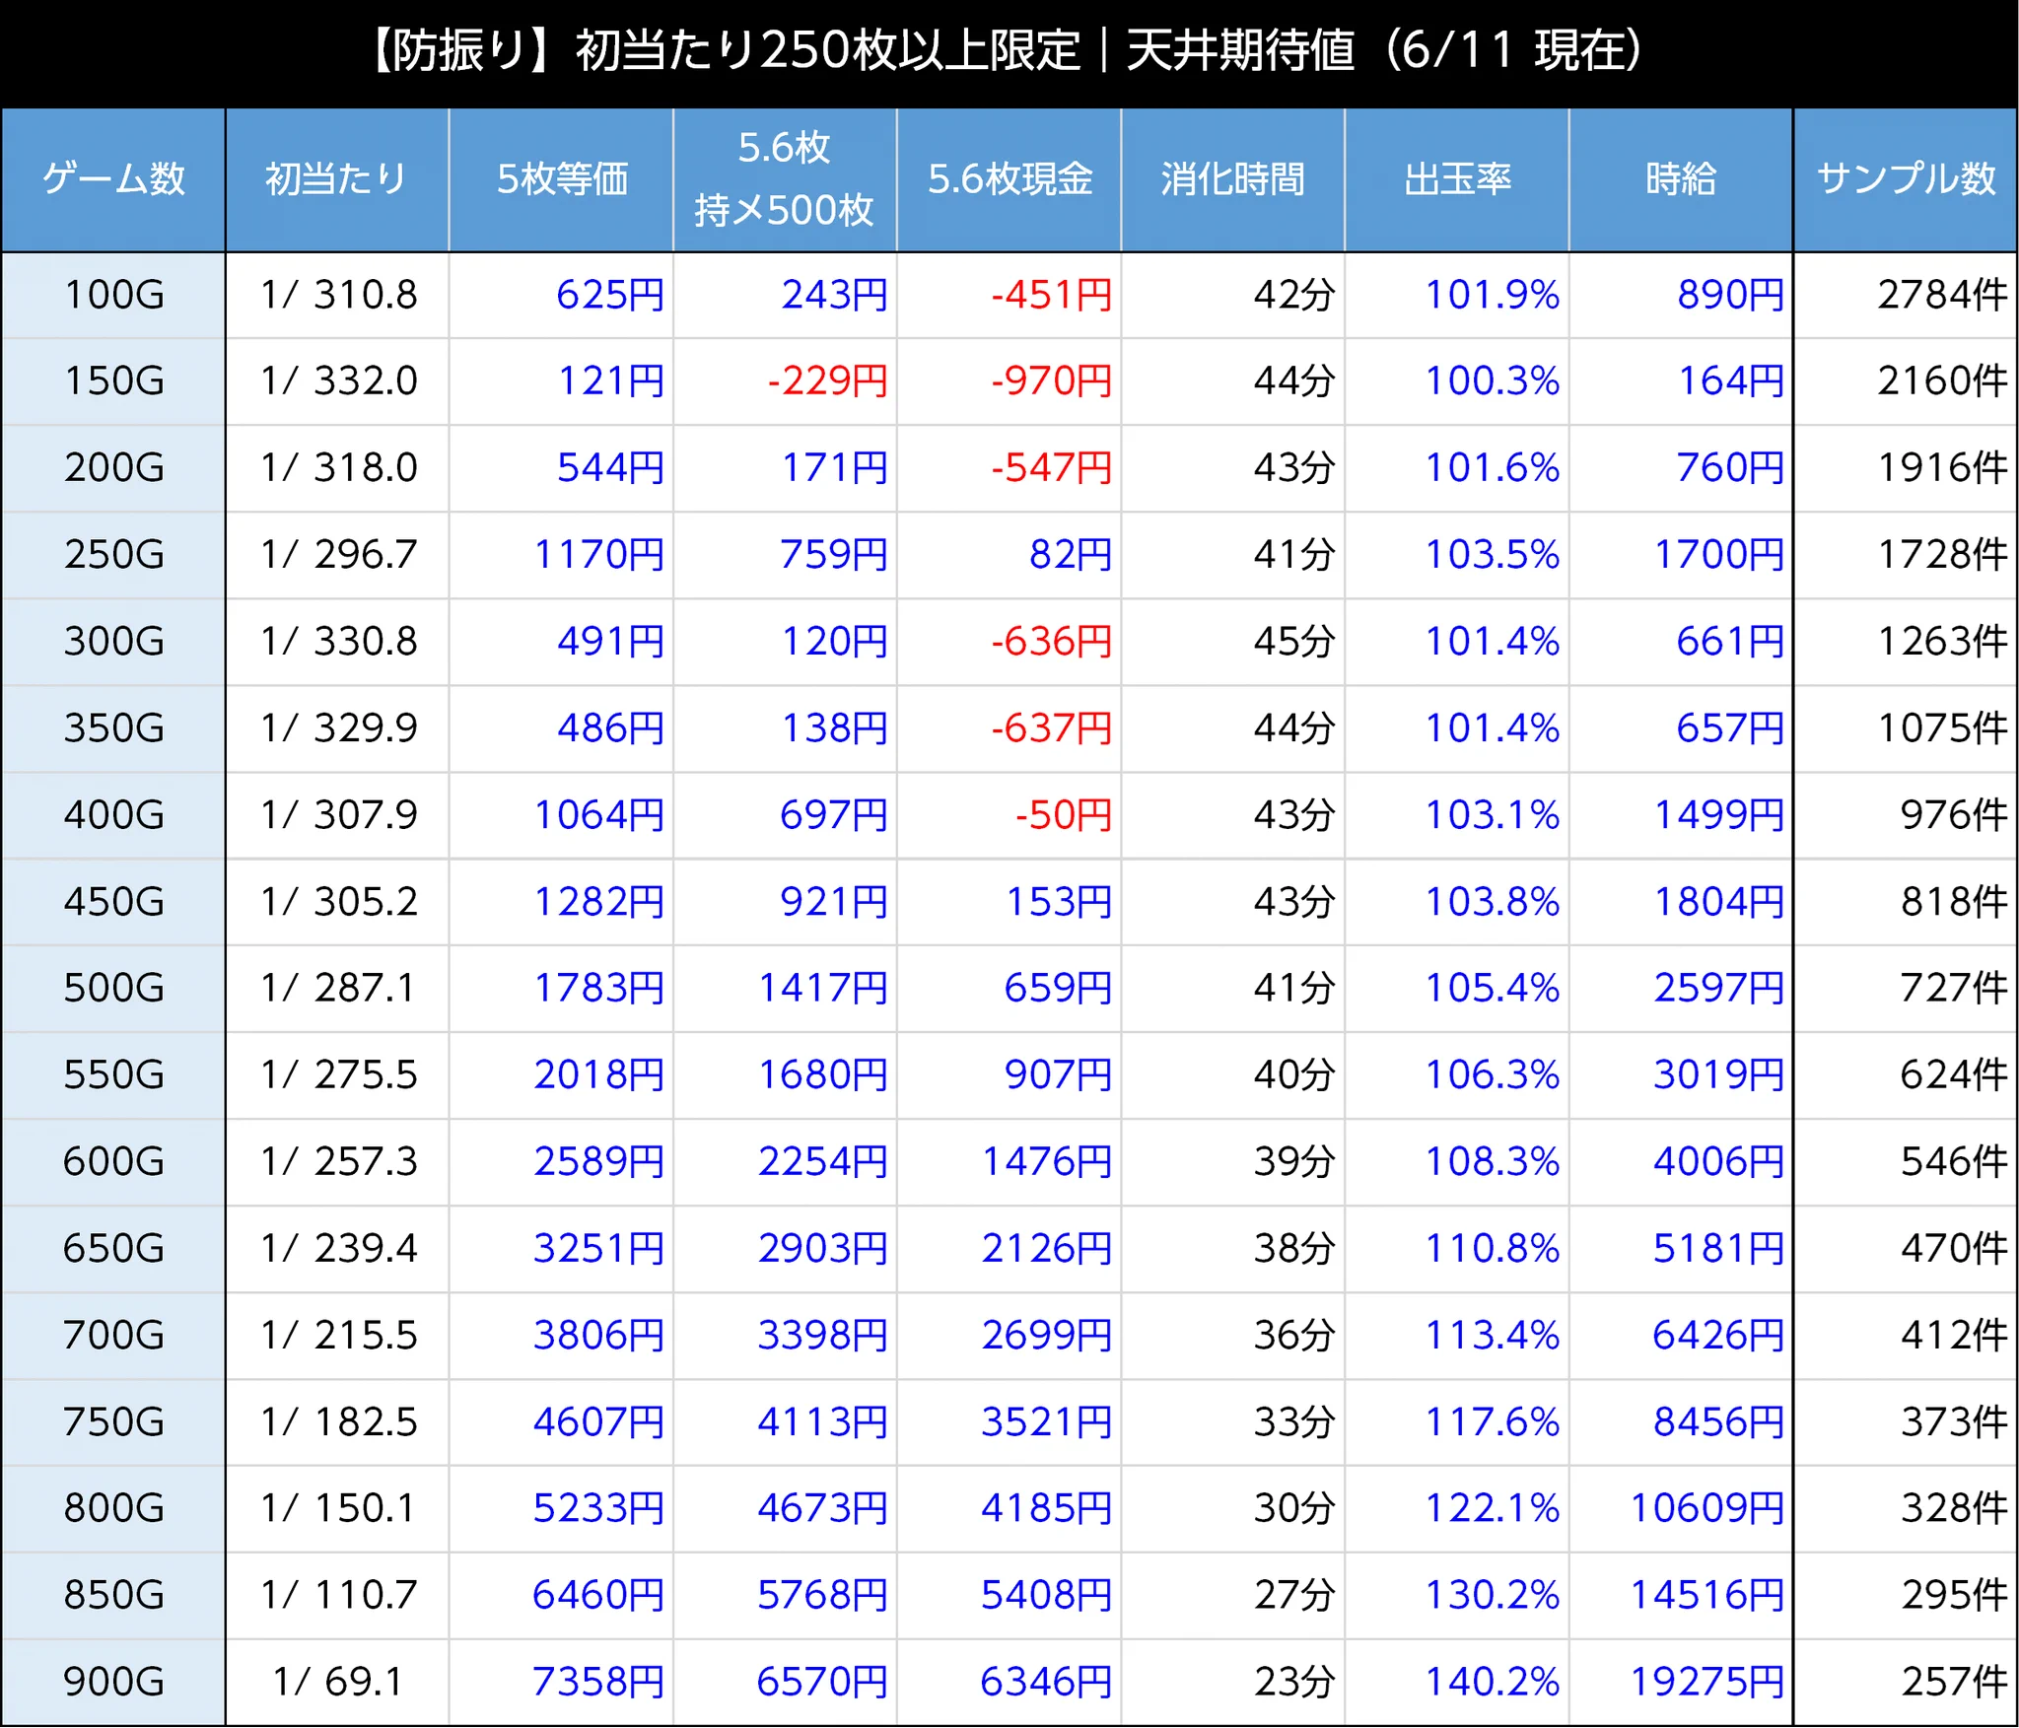Image resolution: width=2019 pixels, height=1728 pixels.
Task: Select the サンプル数 column header
Action: coord(1906,179)
